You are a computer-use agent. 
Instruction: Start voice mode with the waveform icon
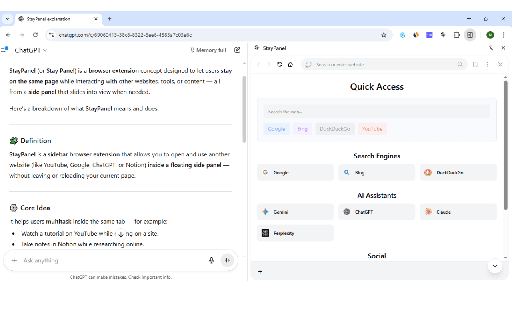coord(227,260)
